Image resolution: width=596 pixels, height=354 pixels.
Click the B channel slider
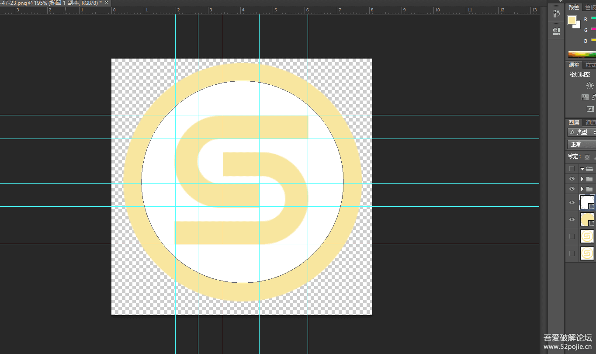coord(593,40)
